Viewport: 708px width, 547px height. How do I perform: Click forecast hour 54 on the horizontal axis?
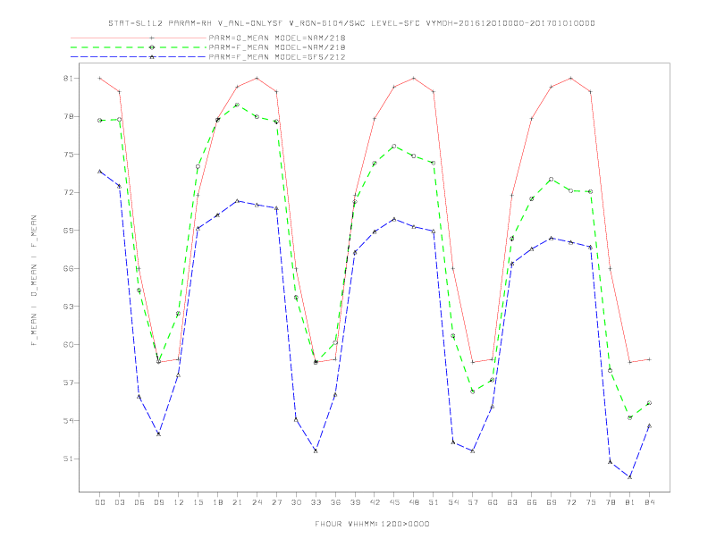click(453, 502)
